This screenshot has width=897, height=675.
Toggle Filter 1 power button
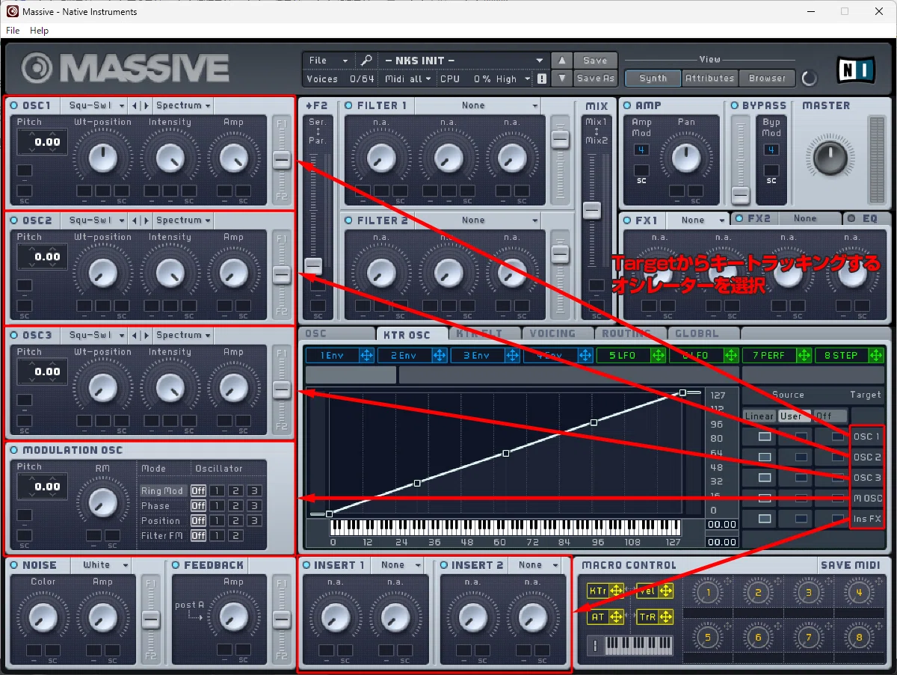(x=348, y=105)
